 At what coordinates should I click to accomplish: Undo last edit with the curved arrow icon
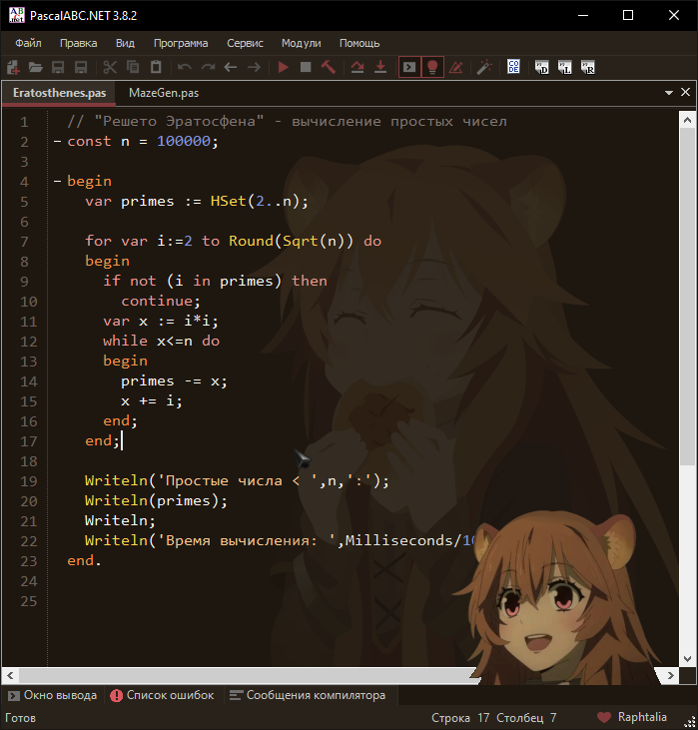pos(185,68)
